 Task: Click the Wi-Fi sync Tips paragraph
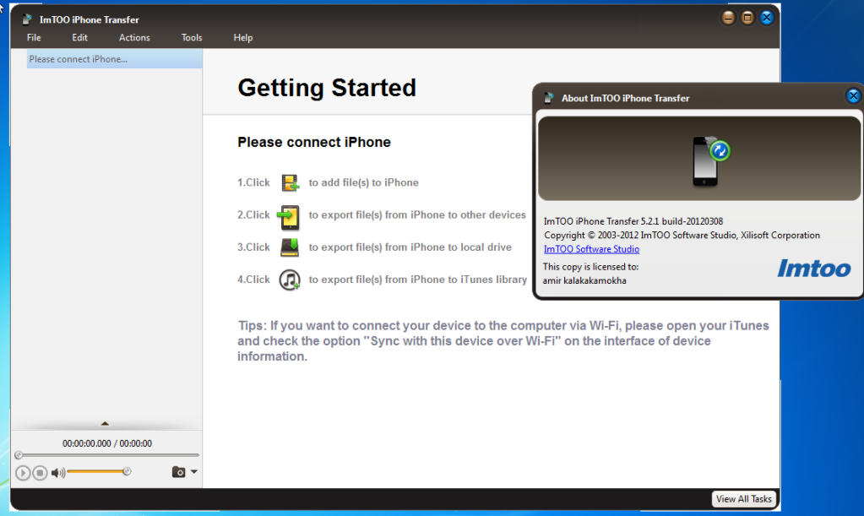pos(503,341)
